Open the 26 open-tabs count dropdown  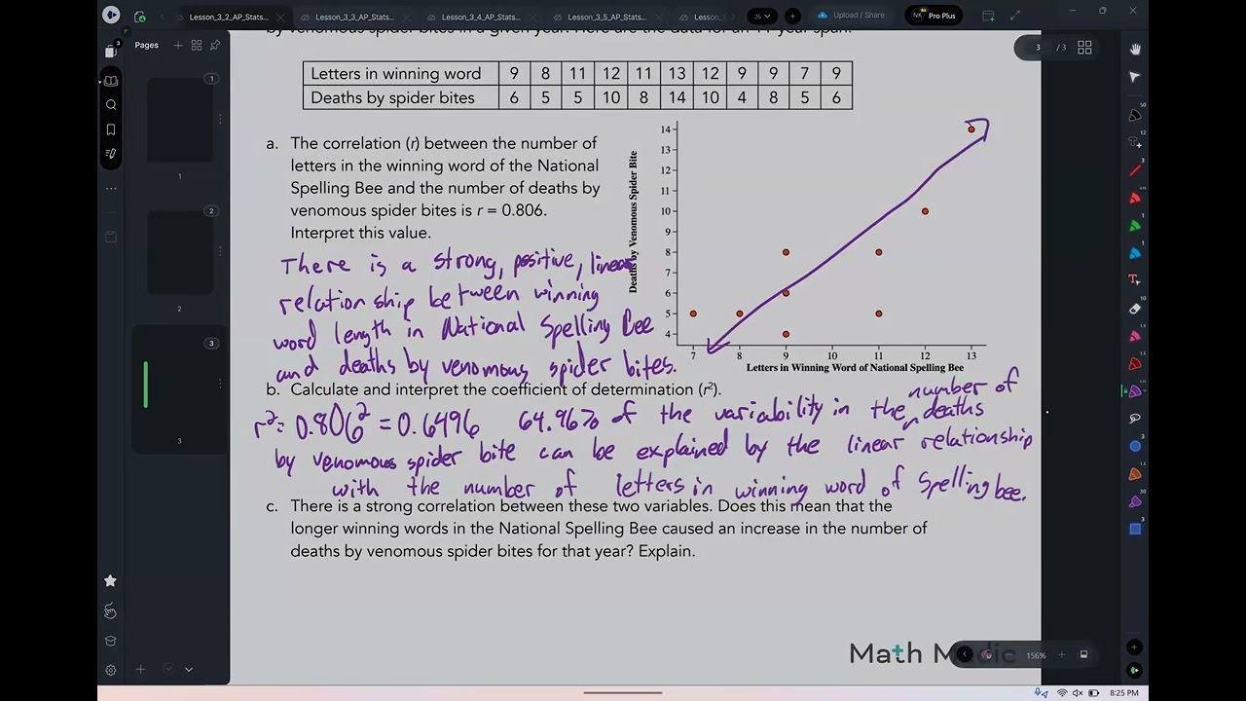tap(762, 16)
